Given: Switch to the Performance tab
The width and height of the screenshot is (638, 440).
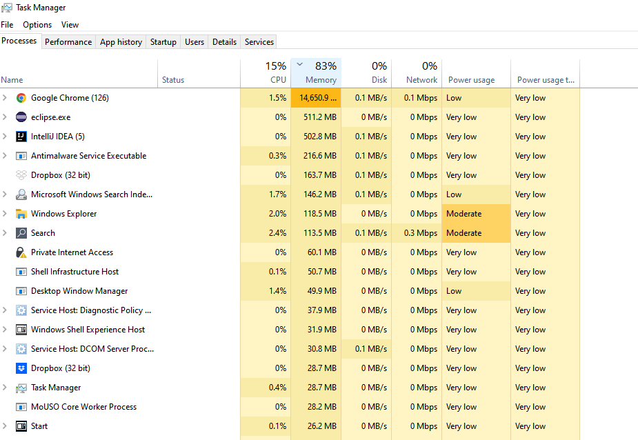Looking at the screenshot, I should (68, 42).
